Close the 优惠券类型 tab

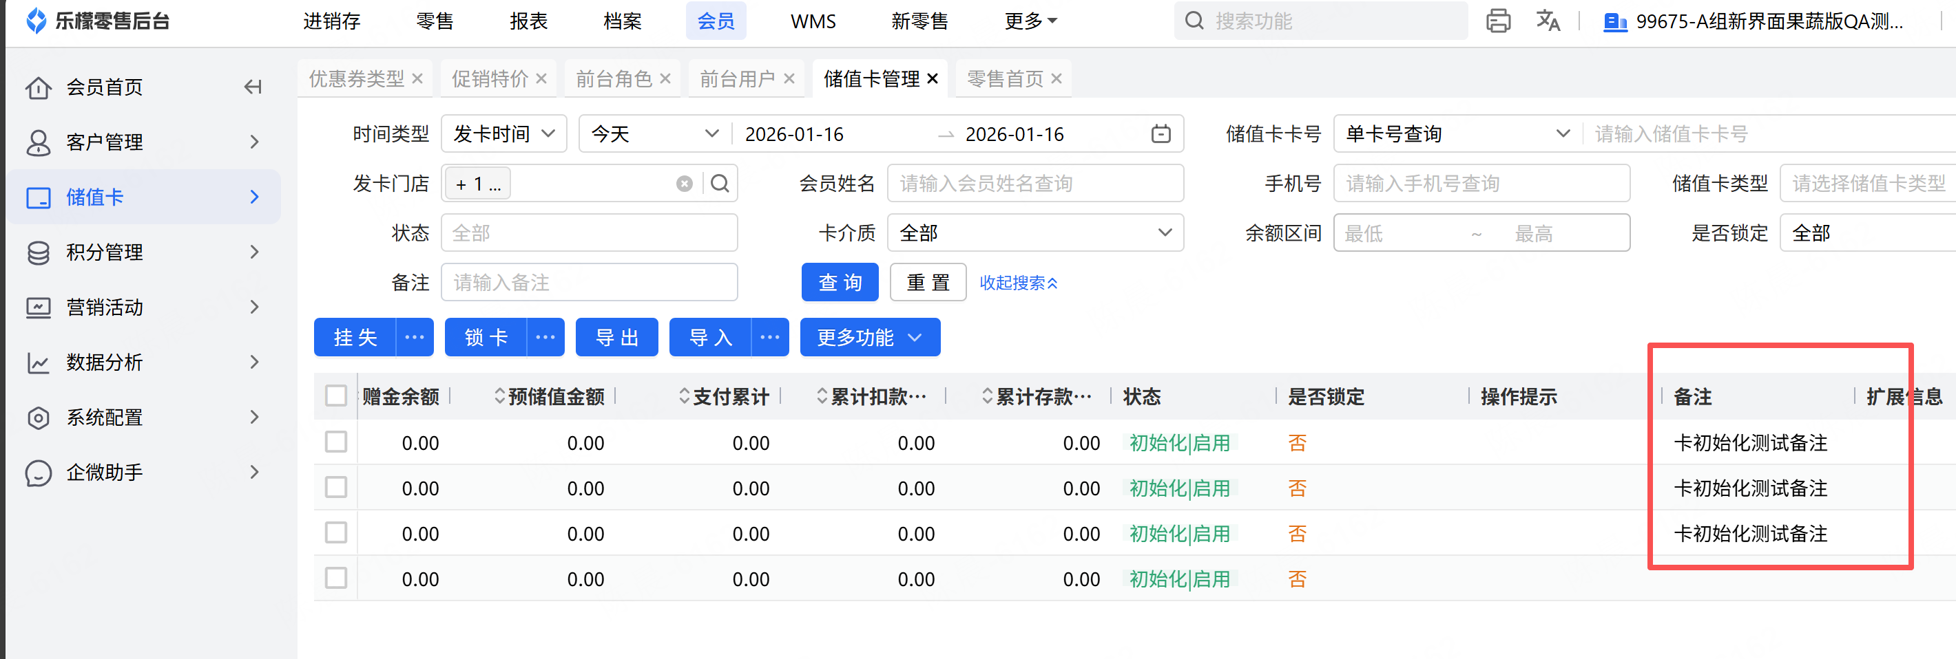click(417, 79)
